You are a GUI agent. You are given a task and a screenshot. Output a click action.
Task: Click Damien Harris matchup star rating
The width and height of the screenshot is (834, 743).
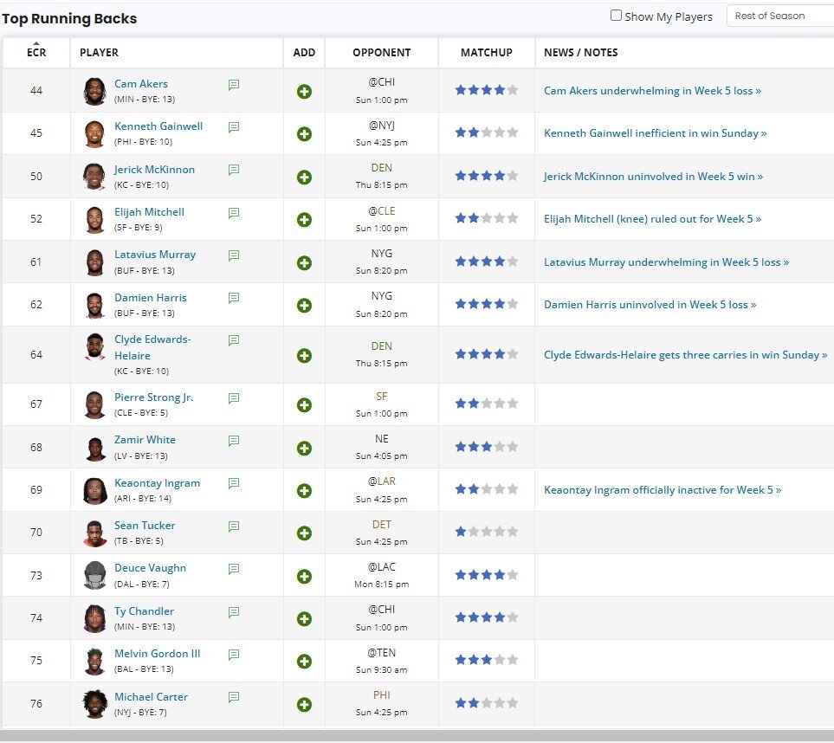pyautogui.click(x=486, y=305)
